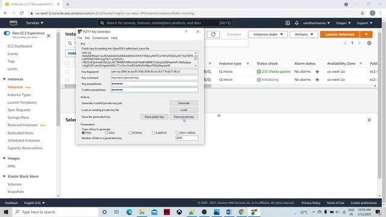386x217 pixels.
Task: Collapse the Instances sidebar section
Action: tap(4, 79)
